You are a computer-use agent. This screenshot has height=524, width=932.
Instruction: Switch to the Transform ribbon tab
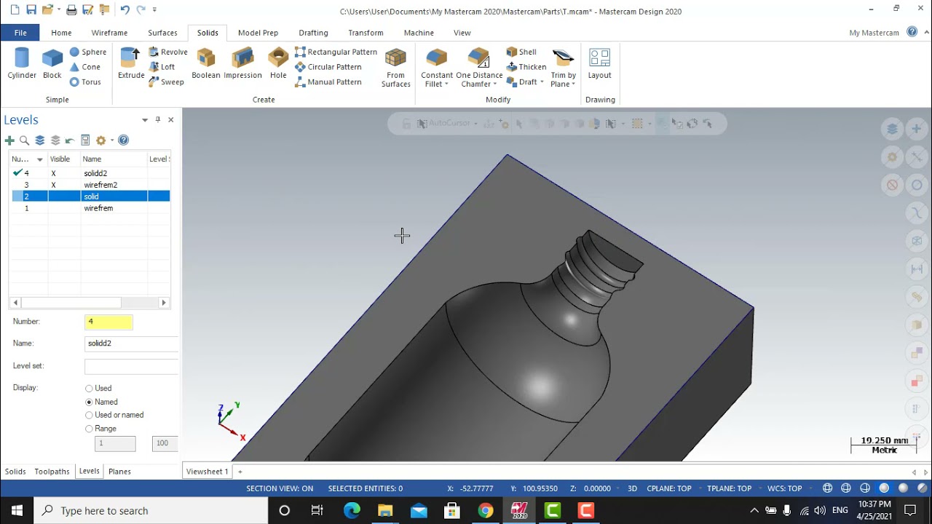pos(366,33)
